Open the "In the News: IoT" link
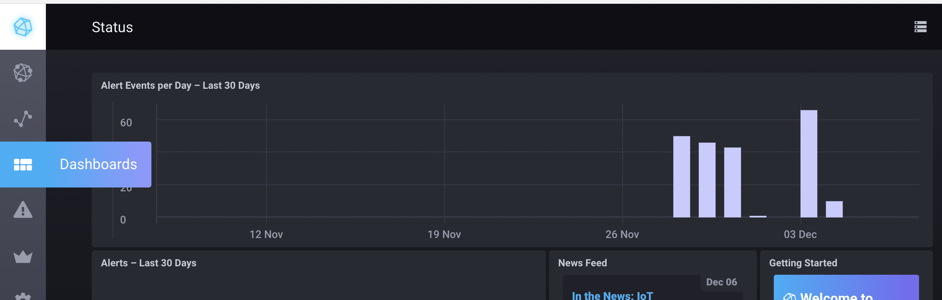The height and width of the screenshot is (300, 942). coord(612,295)
